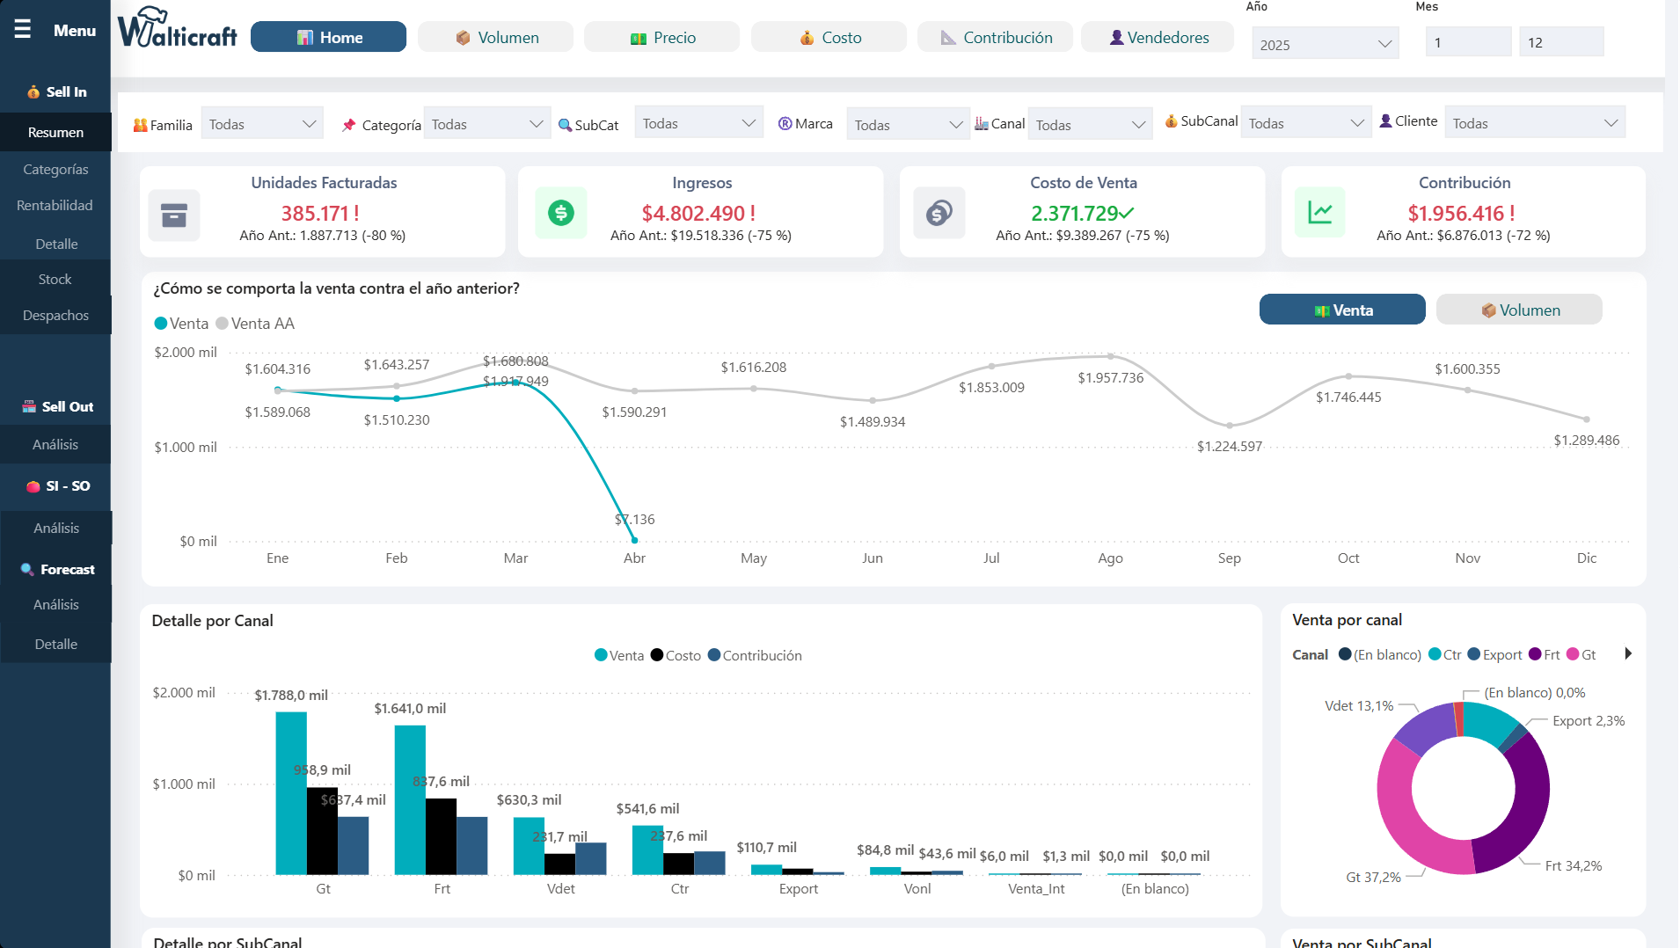Switch chart to Volumen view
The height and width of the screenshot is (948, 1680).
click(1518, 309)
